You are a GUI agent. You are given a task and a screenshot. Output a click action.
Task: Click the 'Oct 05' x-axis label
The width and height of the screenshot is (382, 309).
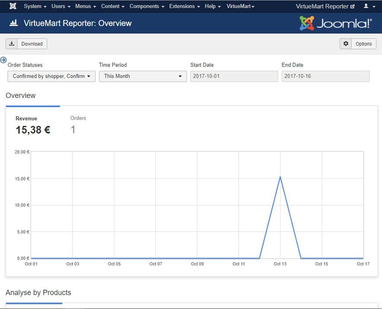(114, 264)
